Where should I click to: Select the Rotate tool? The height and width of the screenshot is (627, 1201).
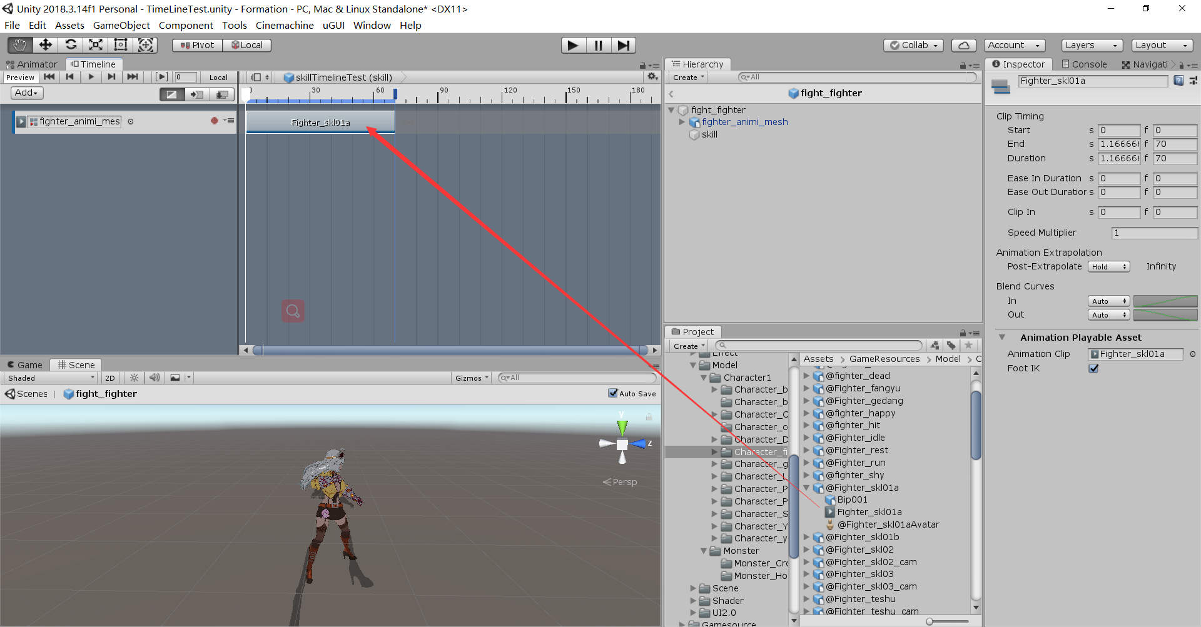[x=71, y=45]
